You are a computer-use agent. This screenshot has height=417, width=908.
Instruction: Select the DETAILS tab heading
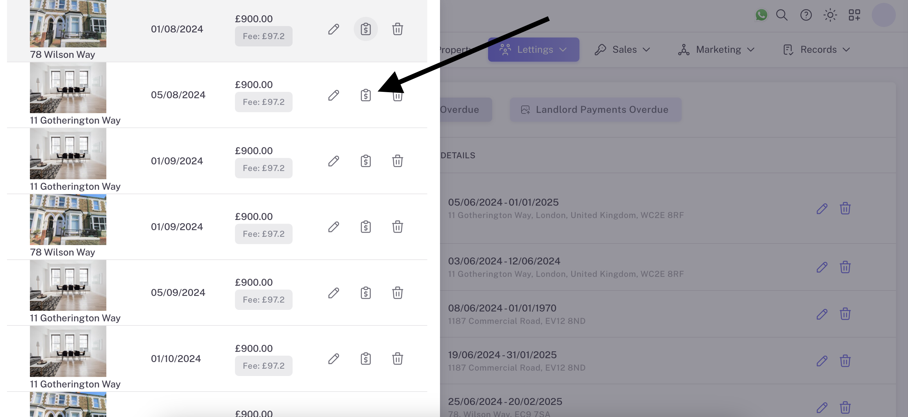pyautogui.click(x=458, y=155)
